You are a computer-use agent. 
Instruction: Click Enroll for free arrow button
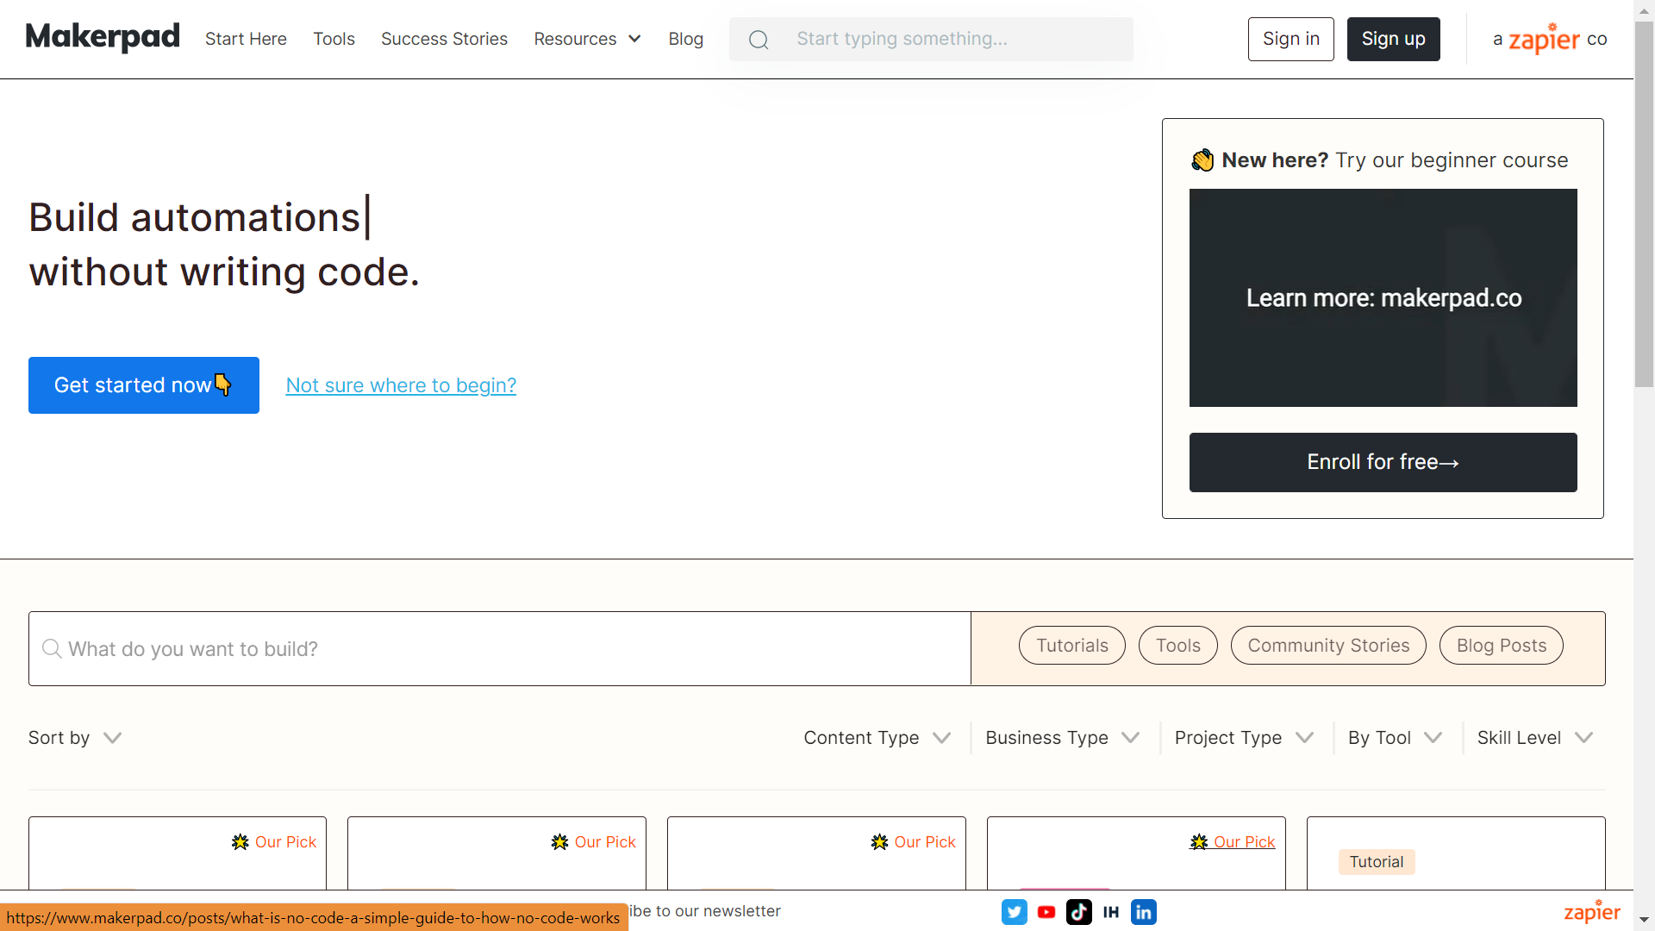(x=1383, y=461)
